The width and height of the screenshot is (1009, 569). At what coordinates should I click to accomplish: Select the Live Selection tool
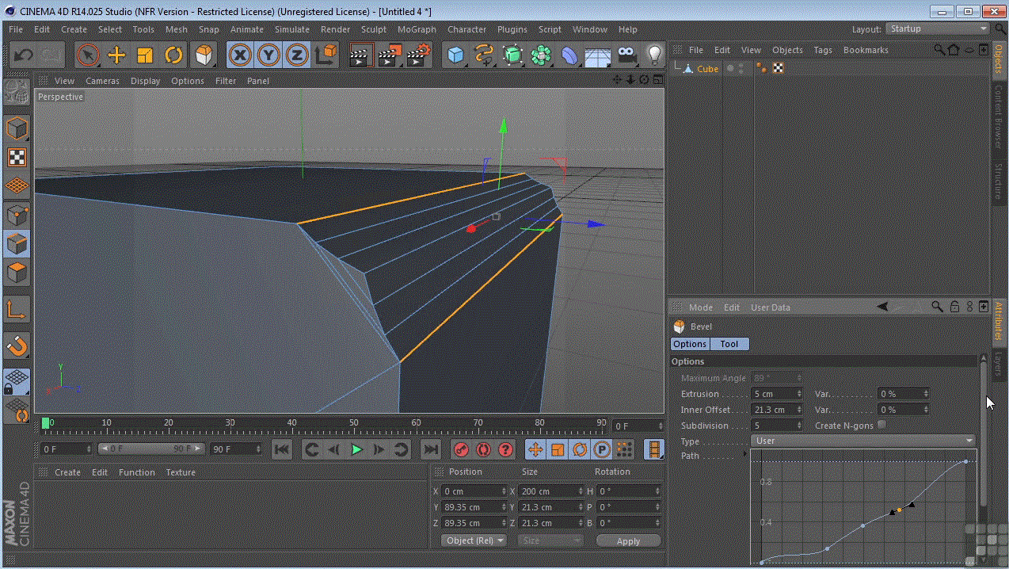pyautogui.click(x=88, y=55)
